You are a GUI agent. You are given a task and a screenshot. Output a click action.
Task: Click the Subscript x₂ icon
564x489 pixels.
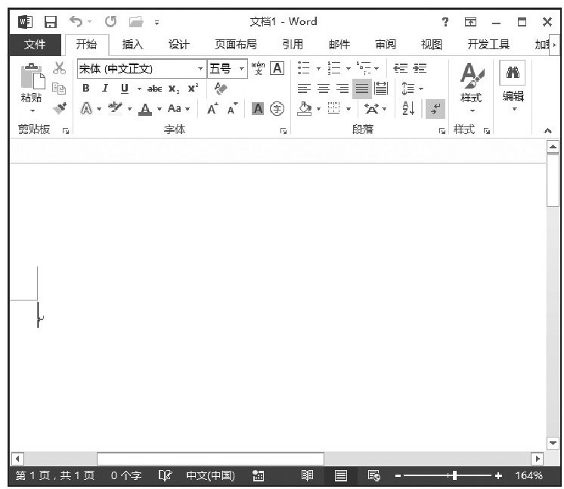click(174, 89)
